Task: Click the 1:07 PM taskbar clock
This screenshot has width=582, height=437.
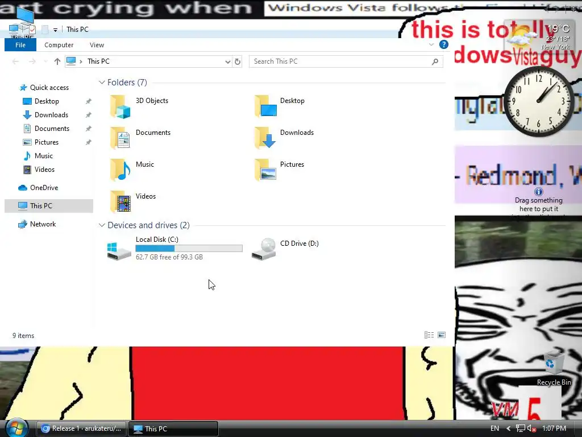Action: (554, 428)
